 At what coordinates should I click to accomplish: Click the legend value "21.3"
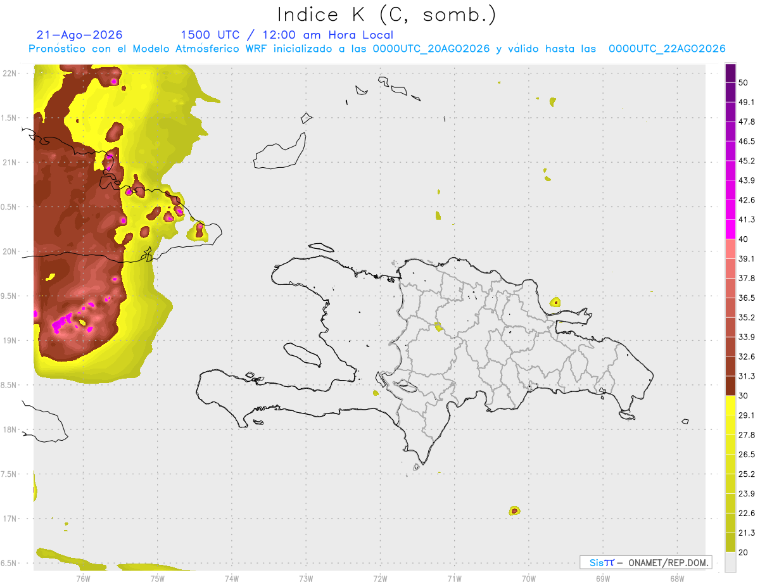[747, 533]
